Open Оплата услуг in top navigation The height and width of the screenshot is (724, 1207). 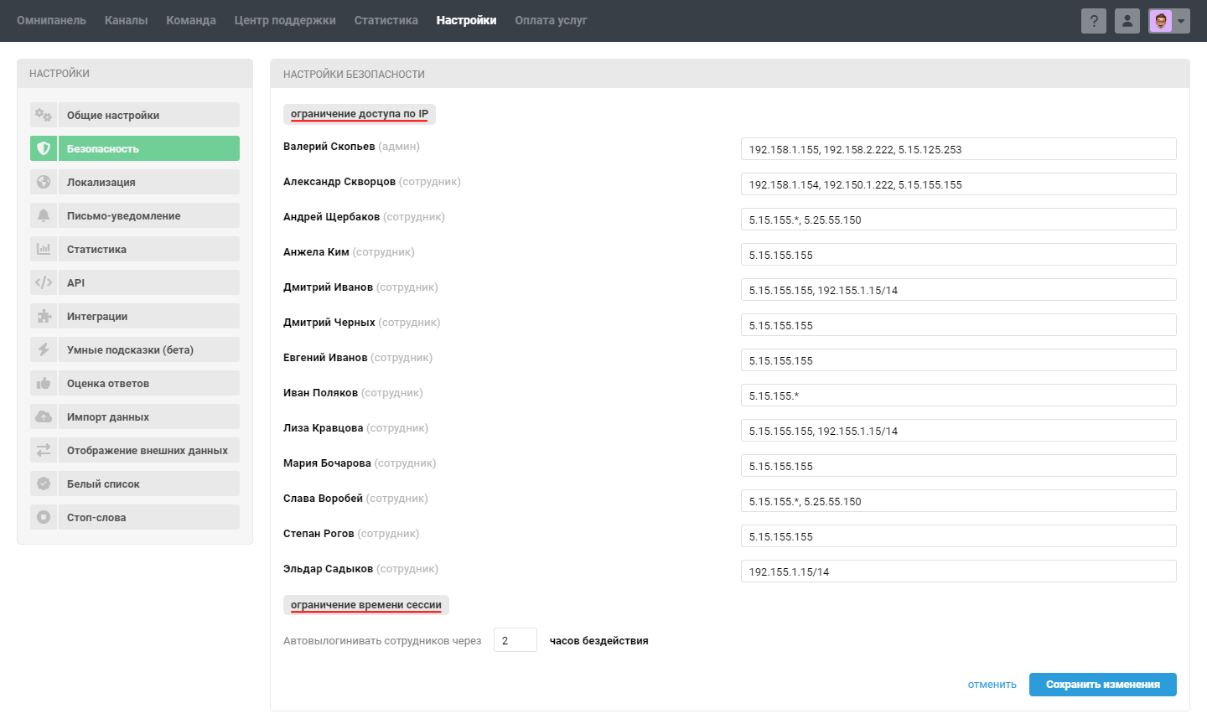551,20
